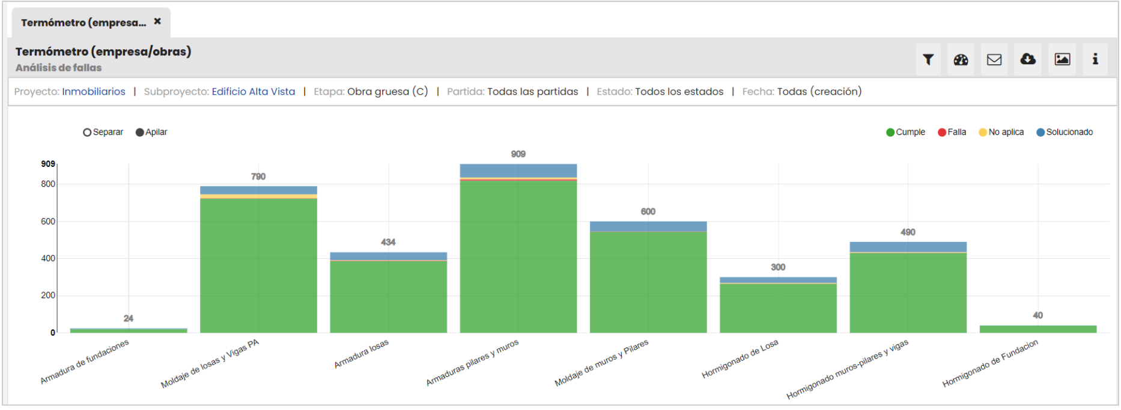Open the Edificio Alta Vista subproject link
Image resolution: width=1121 pixels, height=410 pixels.
pos(253,92)
